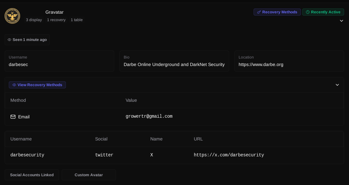
Task: Click the Social Accounts Linked tag
Action: 32,175
